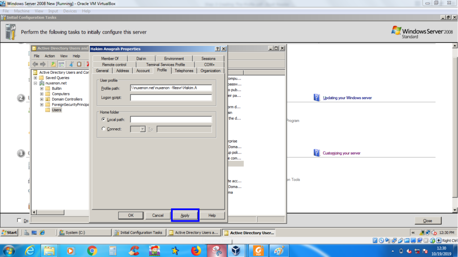Click Internet Explorer icon in guest quick launch
The width and height of the screenshot is (458, 257).
[42, 232]
